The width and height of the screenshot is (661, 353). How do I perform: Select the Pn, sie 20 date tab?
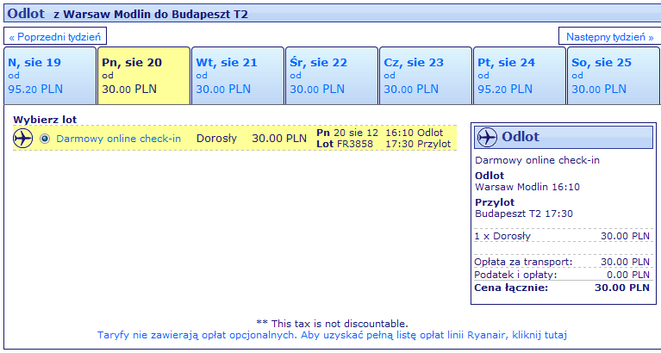pyautogui.click(x=142, y=75)
